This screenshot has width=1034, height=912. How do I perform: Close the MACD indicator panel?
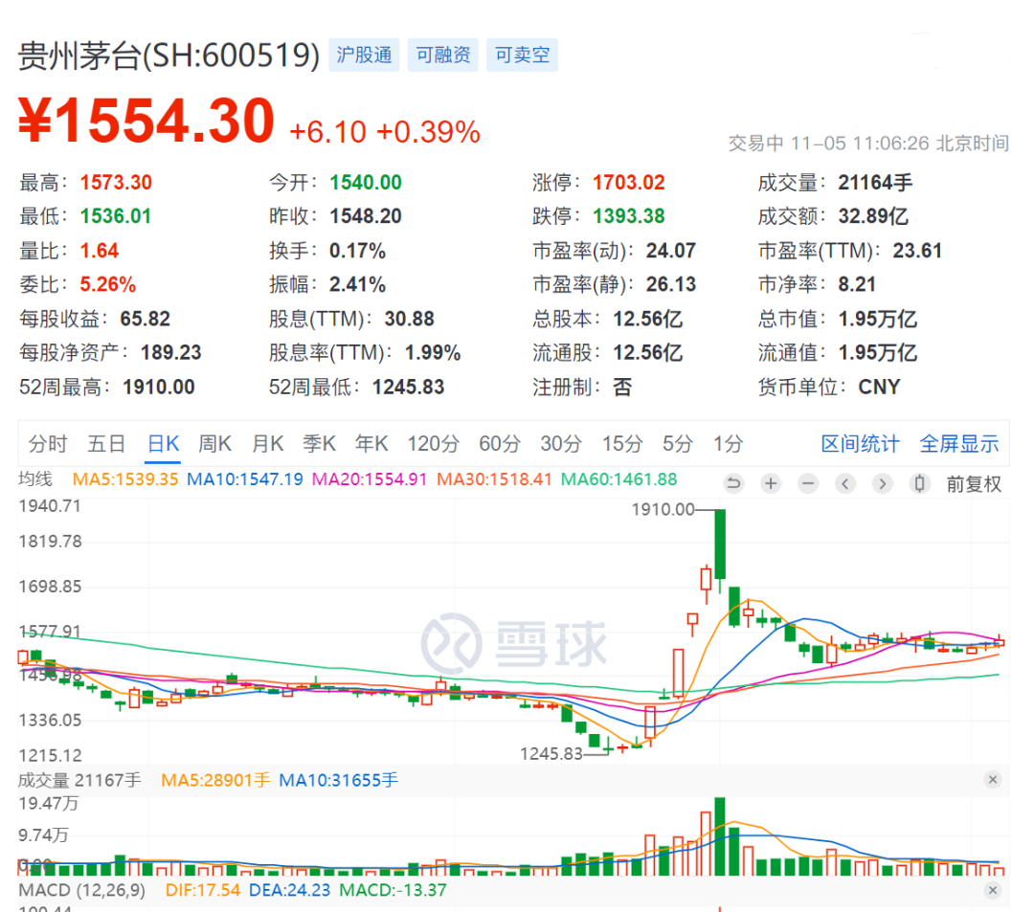[993, 891]
